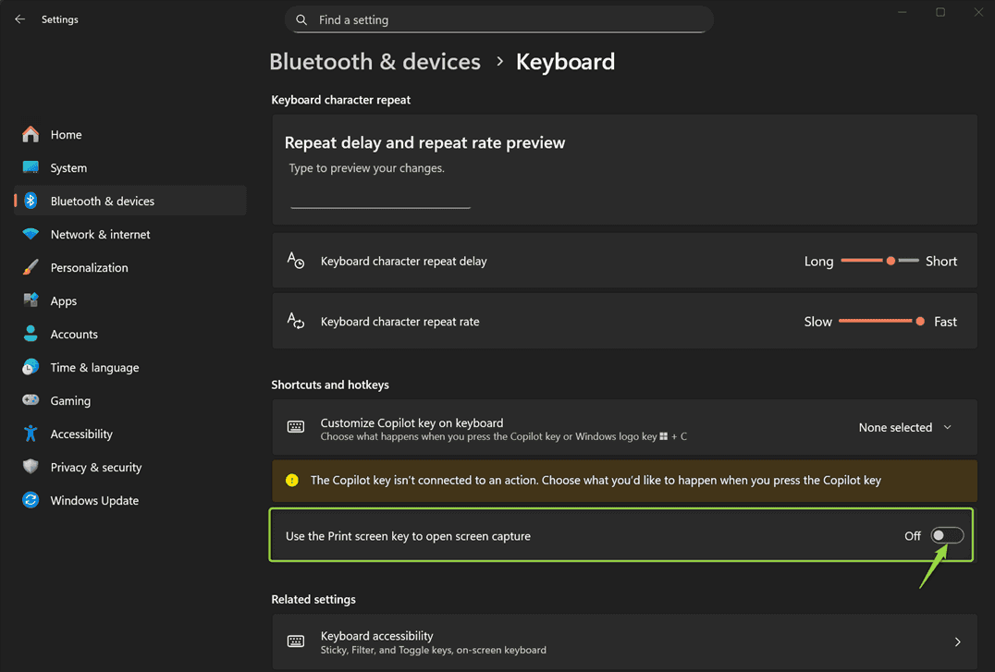Viewport: 995px width, 672px height.
Task: Open System via its monitor icon
Action: 31,168
